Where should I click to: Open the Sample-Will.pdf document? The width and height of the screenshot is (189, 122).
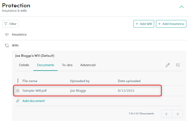pyautogui.click(x=35, y=91)
